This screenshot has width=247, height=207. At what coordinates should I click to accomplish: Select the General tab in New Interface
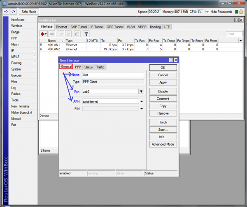click(66, 66)
